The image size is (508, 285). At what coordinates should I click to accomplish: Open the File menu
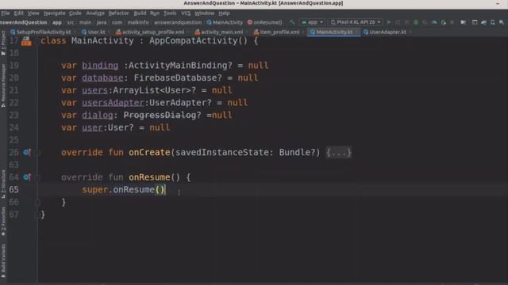[x=6, y=13]
